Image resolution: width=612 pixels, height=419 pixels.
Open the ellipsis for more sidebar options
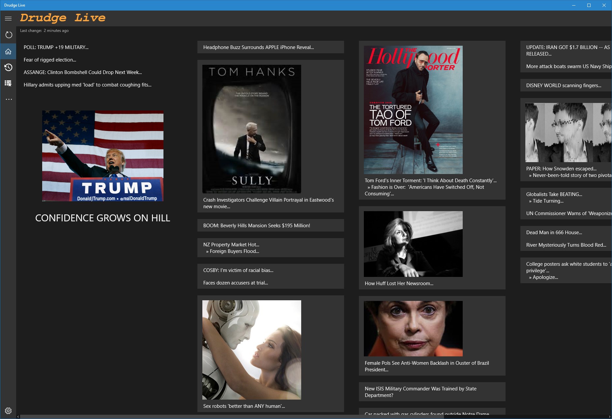click(x=9, y=99)
